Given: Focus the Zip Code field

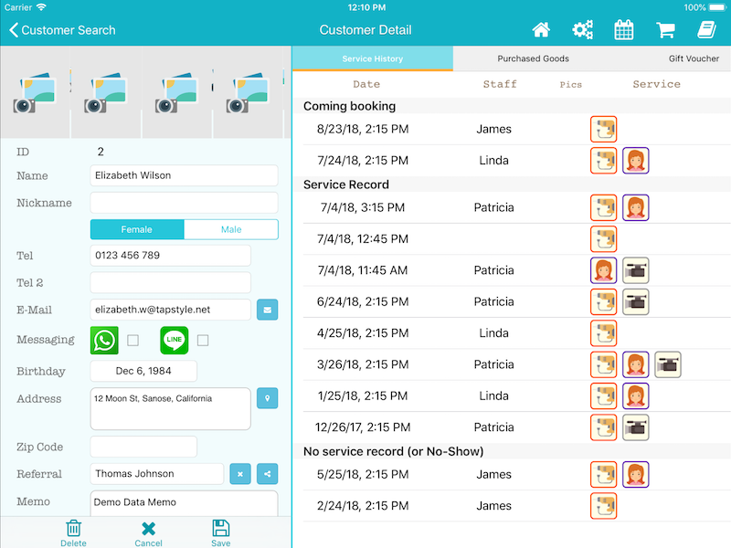Looking at the screenshot, I should 143,447.
